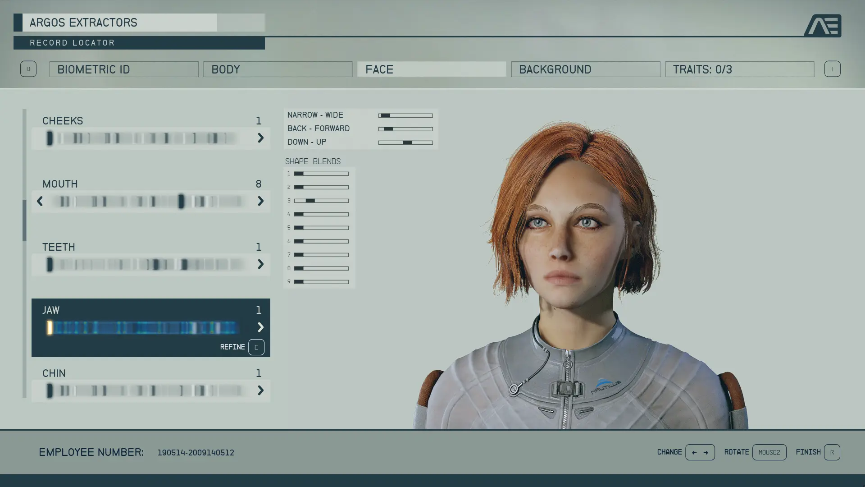Click the Chin preset gene strip
Screen dimensions: 865x487
(146, 391)
